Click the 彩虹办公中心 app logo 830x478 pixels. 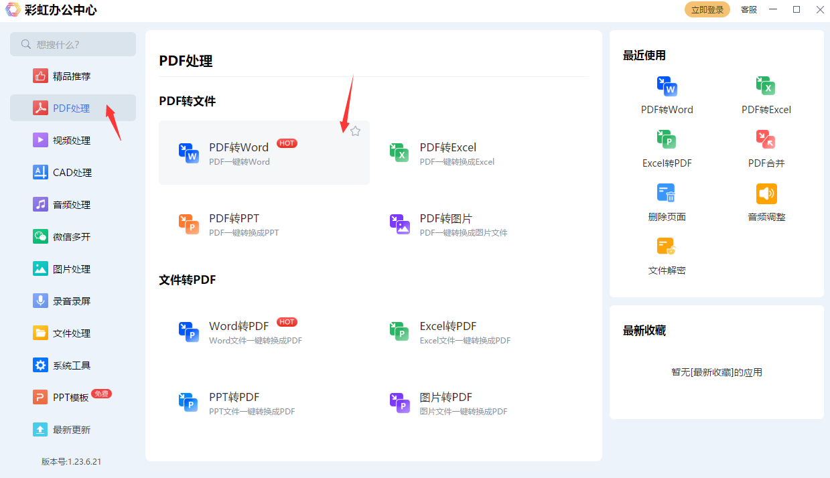12,9
